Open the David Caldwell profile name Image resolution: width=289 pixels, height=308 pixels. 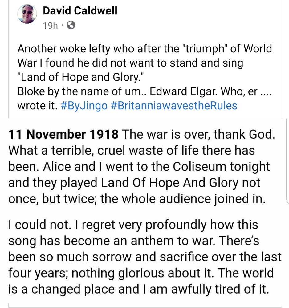80,11
